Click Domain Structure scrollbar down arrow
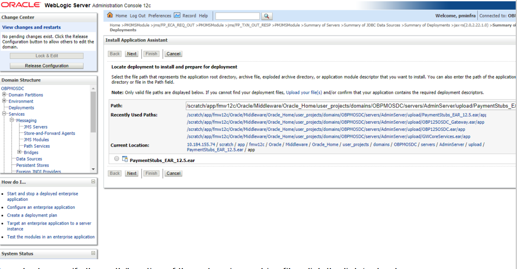Viewport: 517px width, 269px height. pos(93,169)
